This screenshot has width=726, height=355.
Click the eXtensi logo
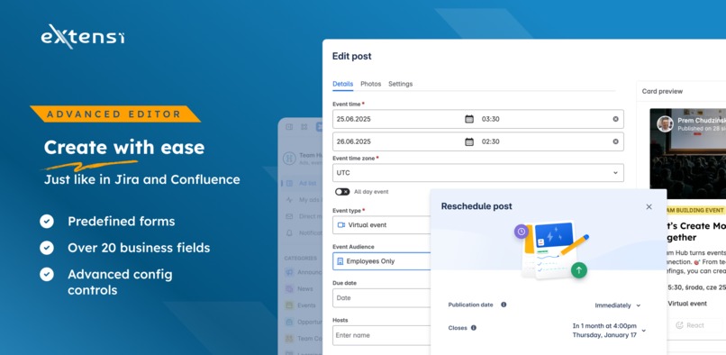click(x=83, y=37)
